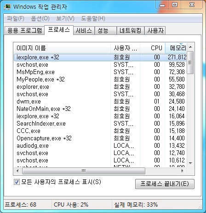
Task: Sort by CPU column header
Action: [x=153, y=48]
